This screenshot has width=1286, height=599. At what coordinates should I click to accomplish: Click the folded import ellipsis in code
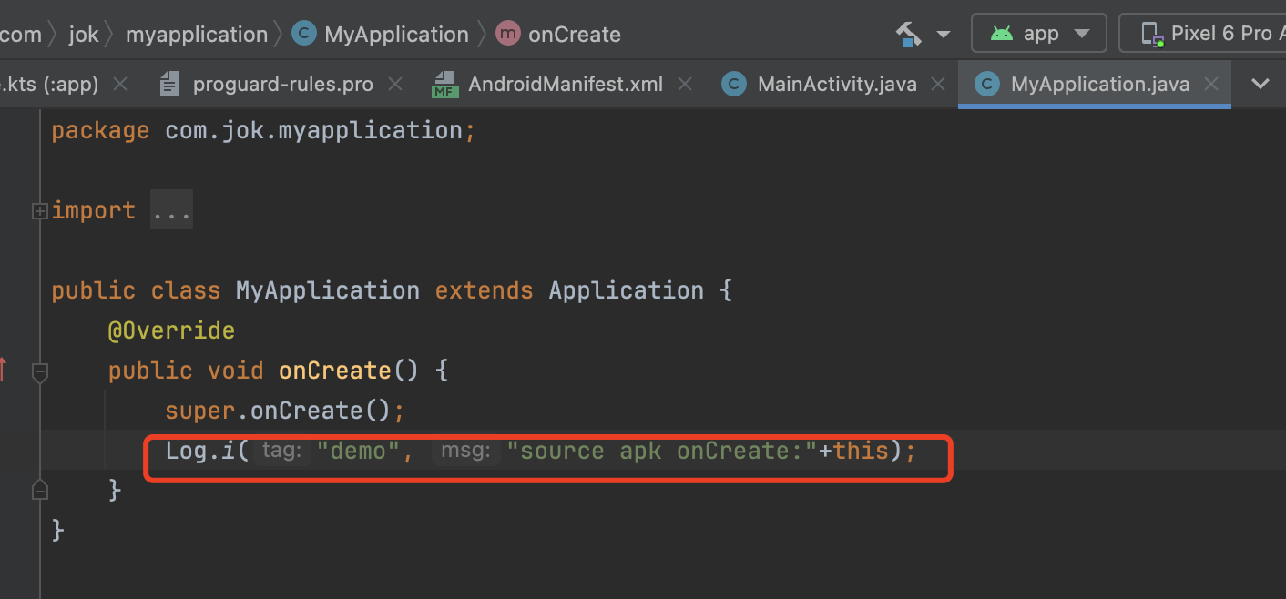click(x=171, y=211)
